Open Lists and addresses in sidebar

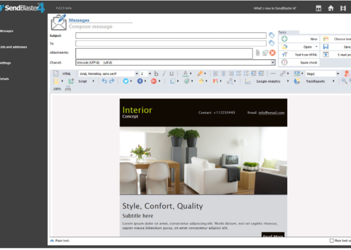(x=13, y=47)
